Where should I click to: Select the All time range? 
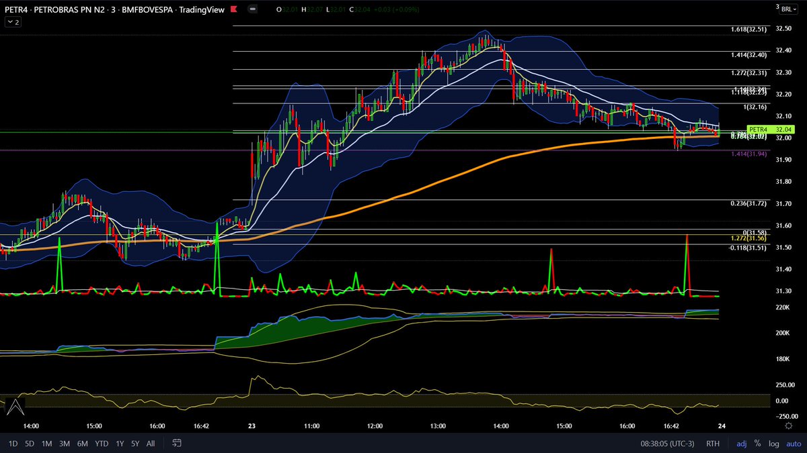click(x=151, y=443)
